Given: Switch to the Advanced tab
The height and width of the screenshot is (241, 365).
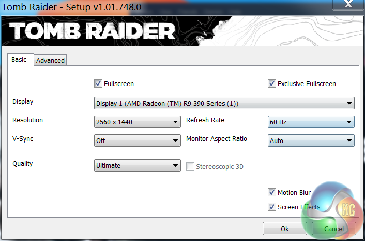Looking at the screenshot, I should tap(50, 60).
